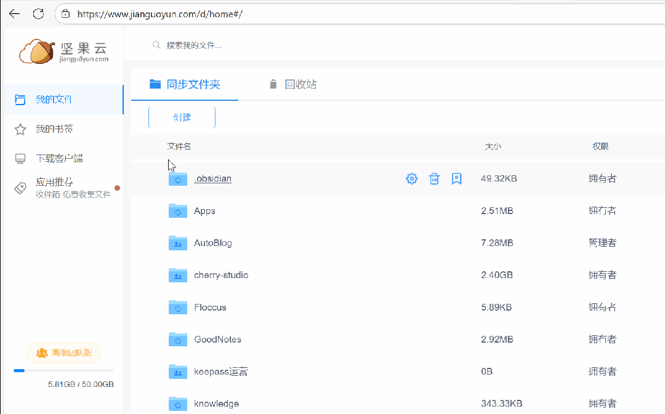Screen dimensions: 665x414
Task: Switch to 同步文件夹 tab
Action: coord(185,84)
